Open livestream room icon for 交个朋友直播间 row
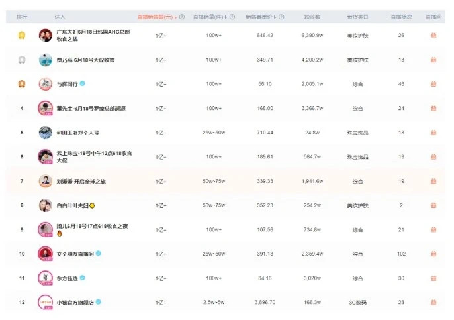 pyautogui.click(x=433, y=254)
